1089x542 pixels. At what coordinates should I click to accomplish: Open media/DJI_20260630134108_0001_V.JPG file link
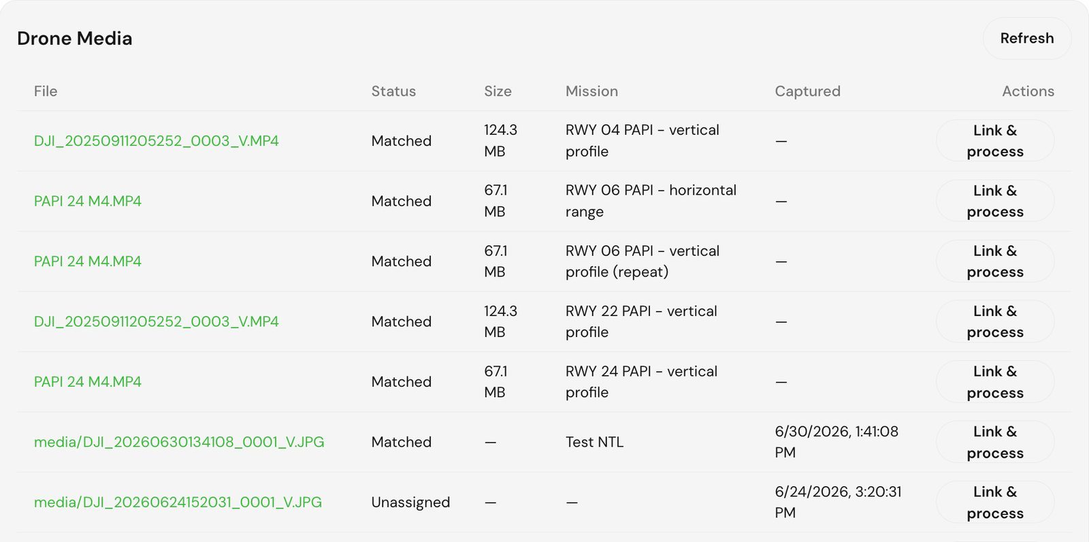(179, 442)
